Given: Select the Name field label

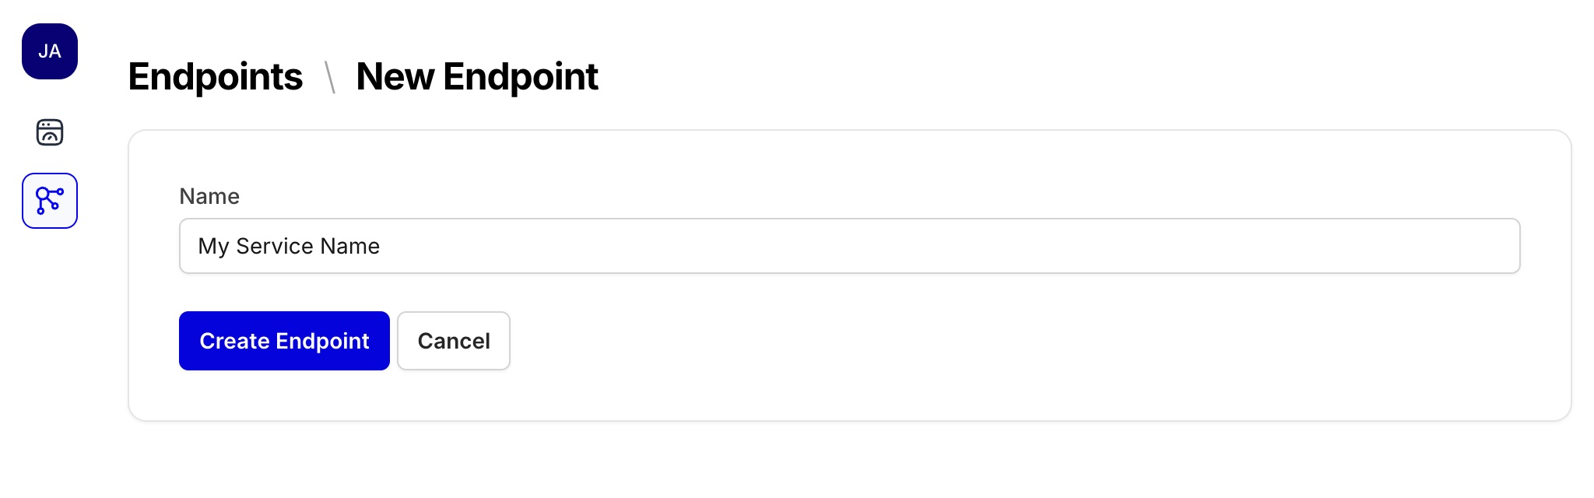Looking at the screenshot, I should click(x=209, y=196).
